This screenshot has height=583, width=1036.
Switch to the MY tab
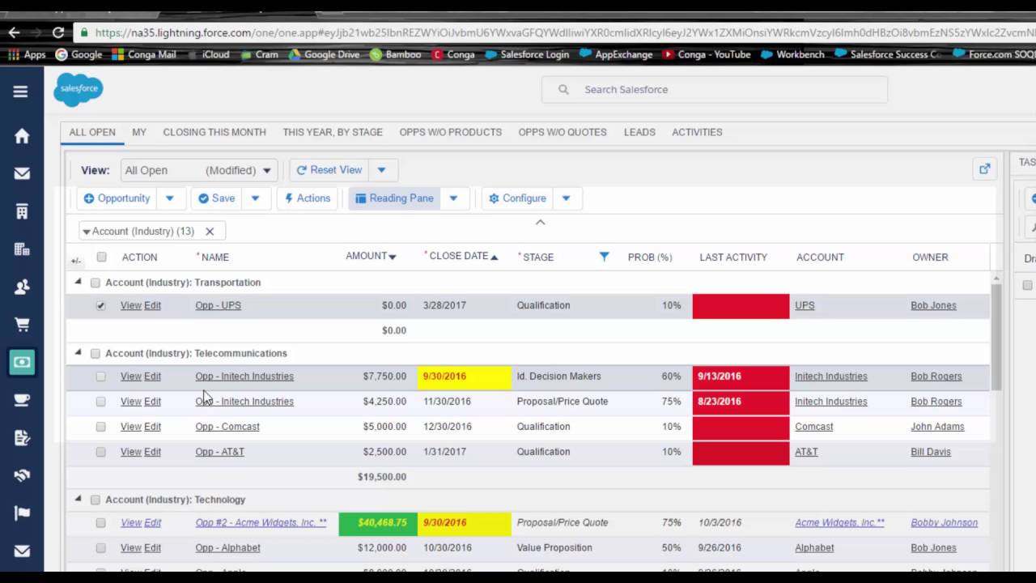coord(139,132)
